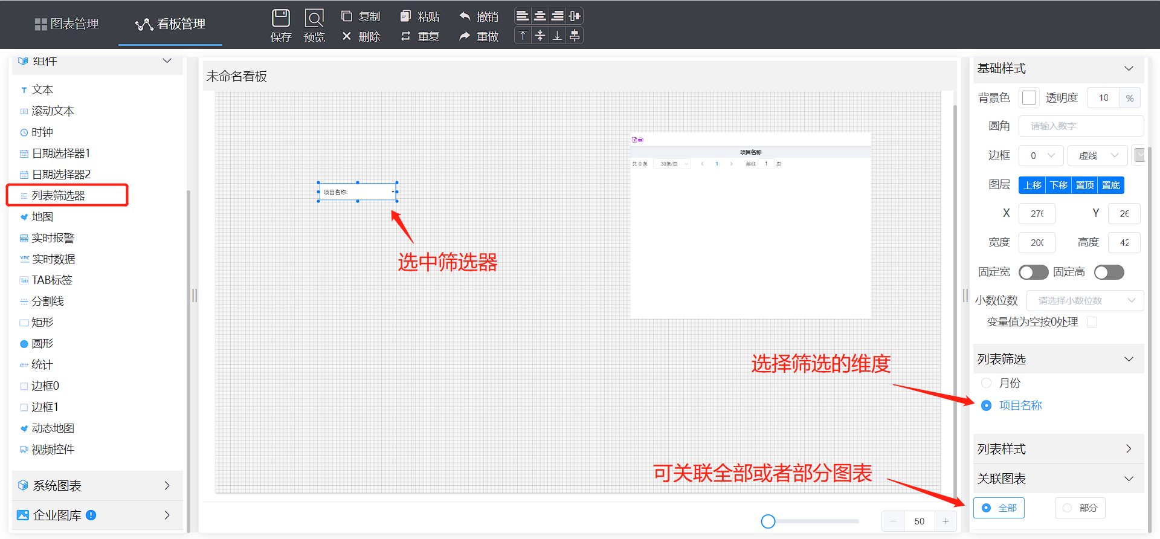This screenshot has width=1160, height=539.
Task: Select the 边框1 component
Action: pos(39,407)
